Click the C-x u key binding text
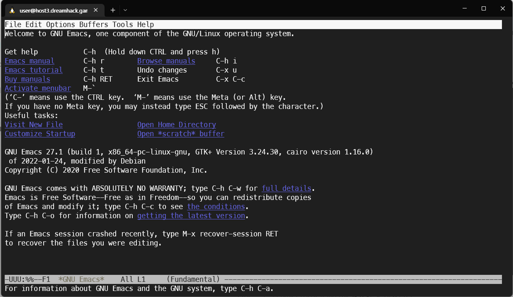 pyautogui.click(x=226, y=70)
